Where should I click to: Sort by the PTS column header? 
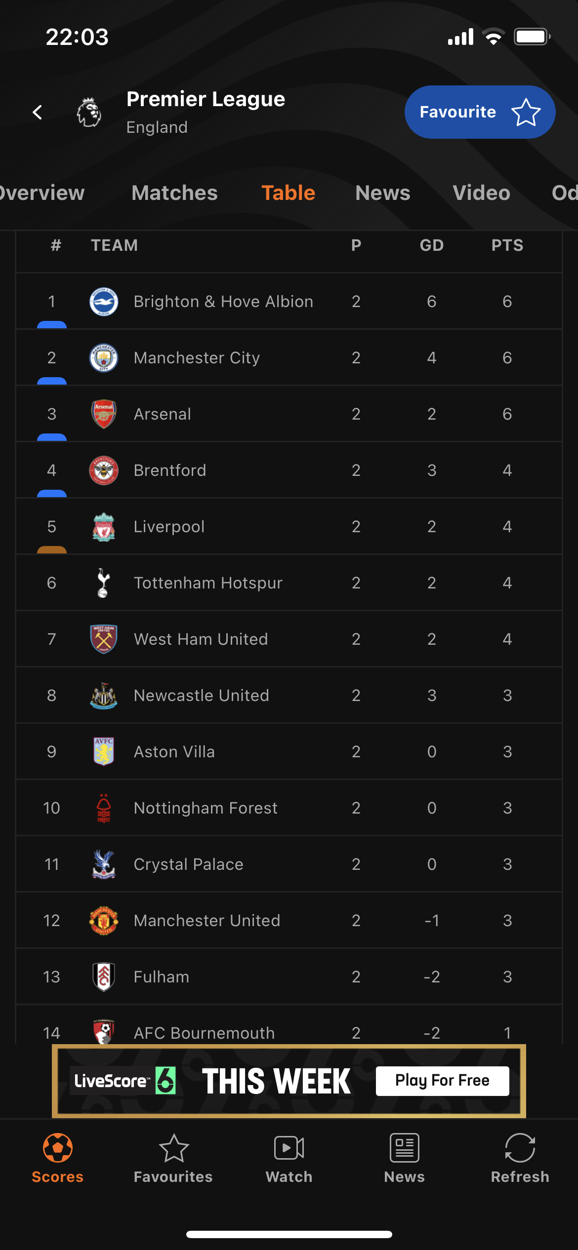[x=507, y=245]
